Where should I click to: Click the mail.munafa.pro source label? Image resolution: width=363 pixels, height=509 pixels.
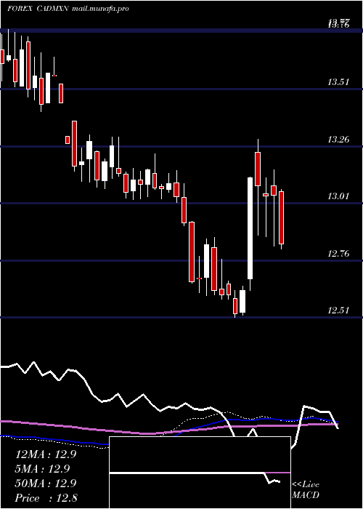(99, 9)
